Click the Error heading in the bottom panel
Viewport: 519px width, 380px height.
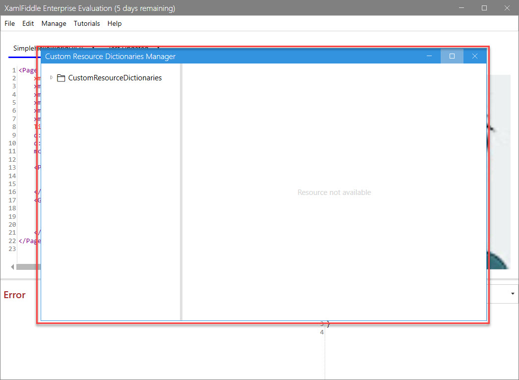14,295
